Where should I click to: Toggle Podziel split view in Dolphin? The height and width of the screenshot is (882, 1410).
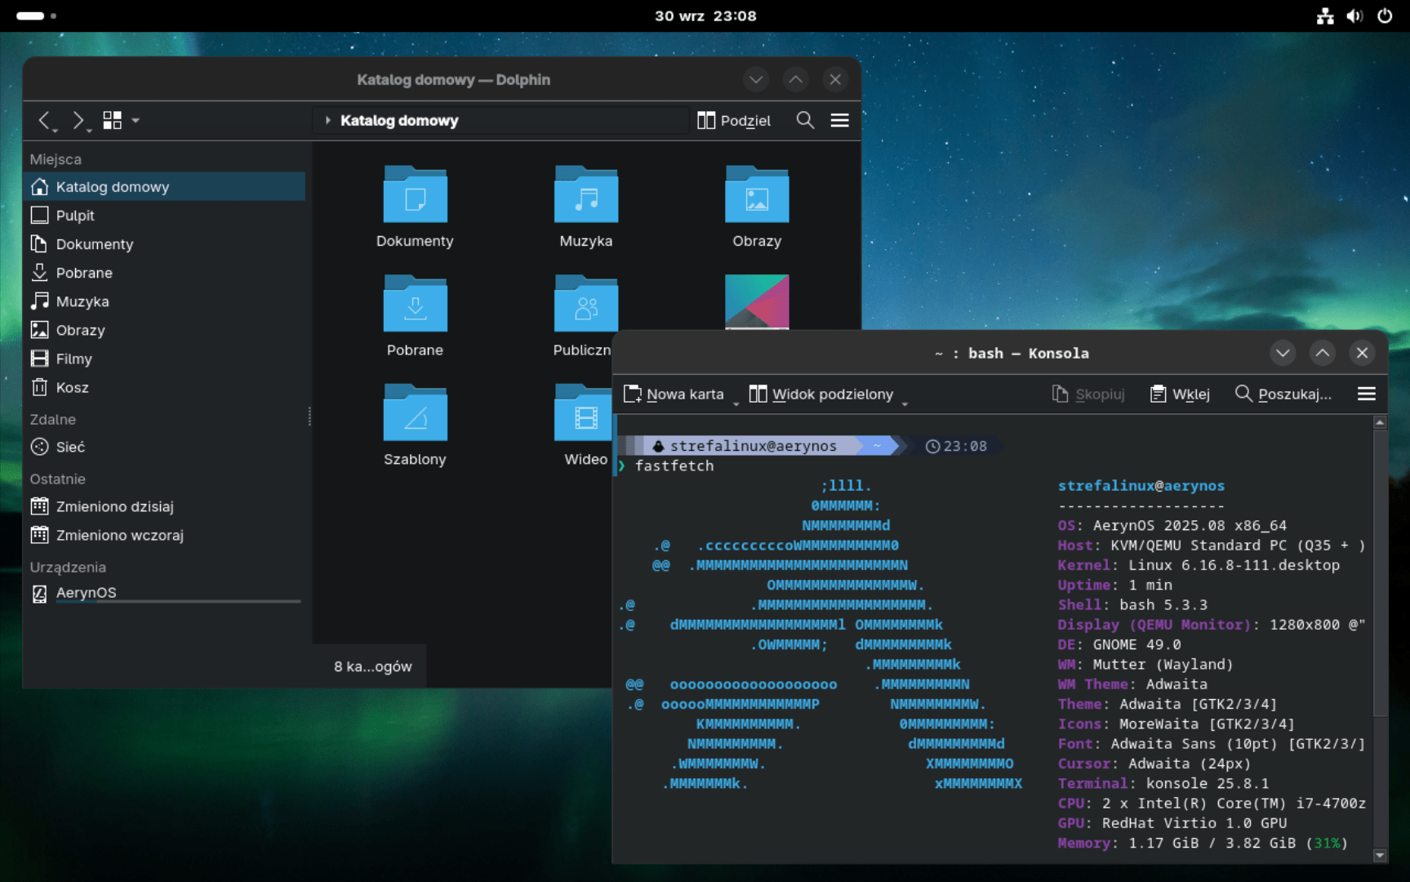coord(734,121)
